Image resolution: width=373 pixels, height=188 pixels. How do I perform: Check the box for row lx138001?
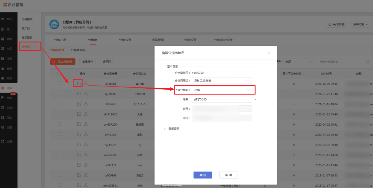(59, 83)
